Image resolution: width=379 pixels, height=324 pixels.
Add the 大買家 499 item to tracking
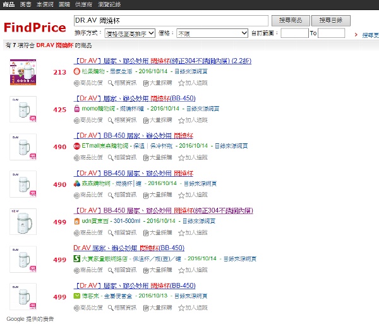coord(193,270)
